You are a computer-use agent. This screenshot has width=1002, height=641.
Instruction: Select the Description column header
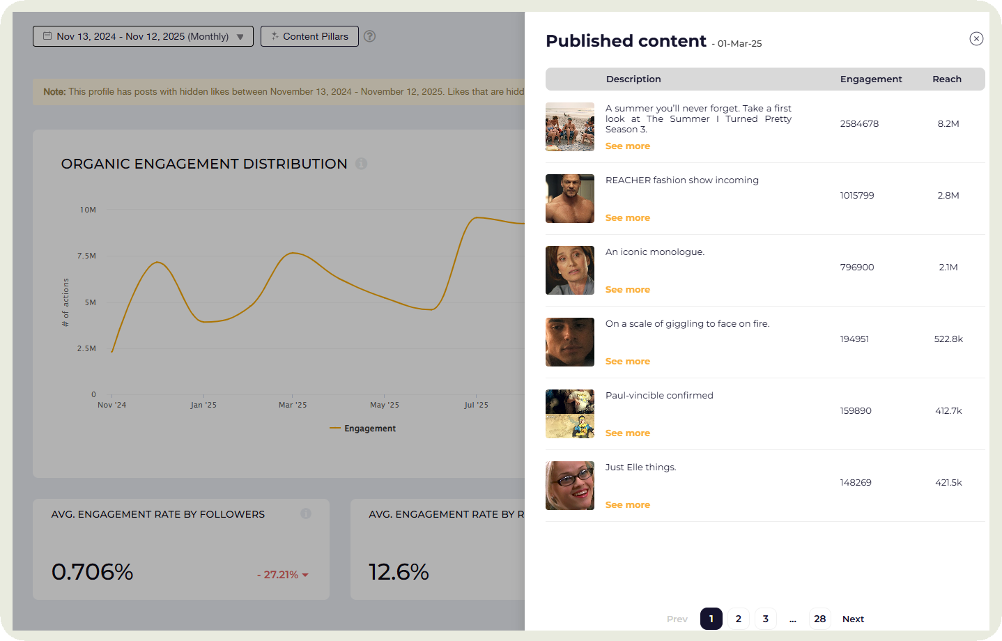click(633, 79)
